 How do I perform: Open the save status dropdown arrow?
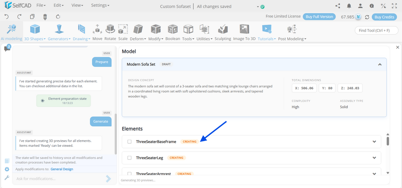(258, 7)
